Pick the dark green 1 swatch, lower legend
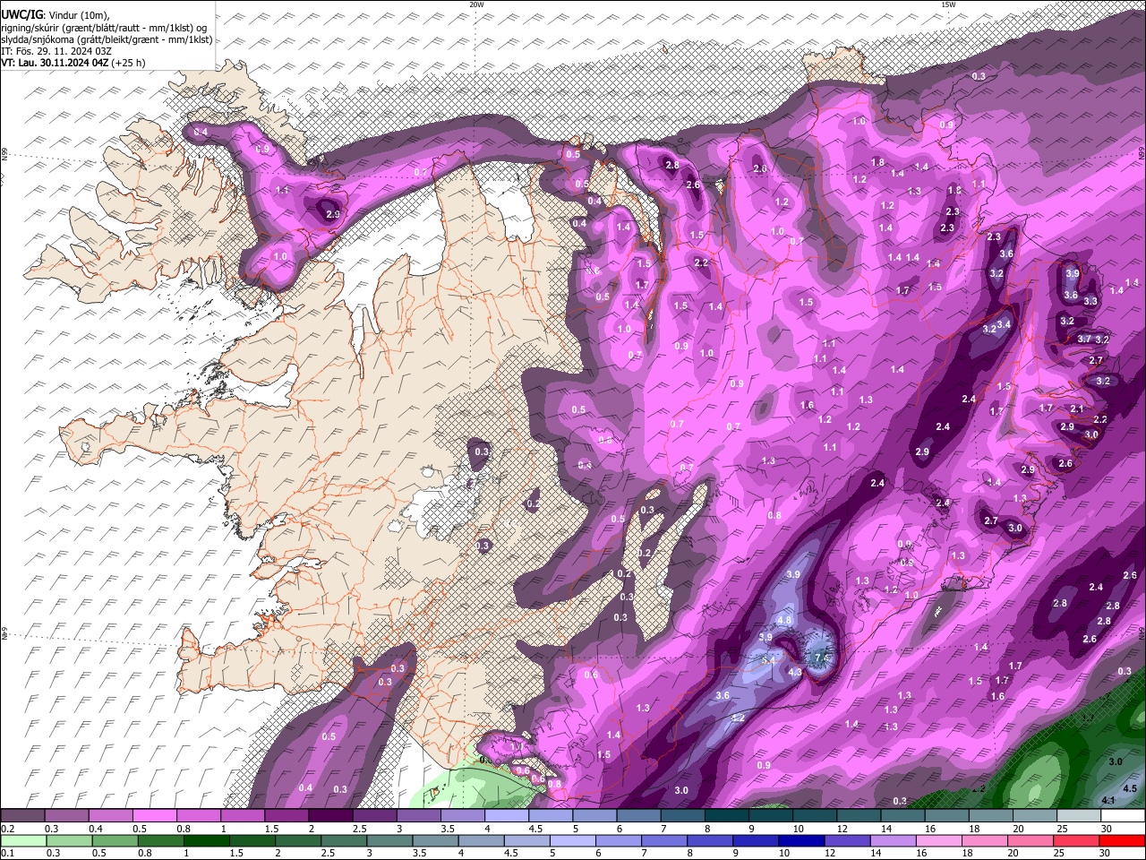The width and height of the screenshot is (1146, 860). click(x=208, y=841)
